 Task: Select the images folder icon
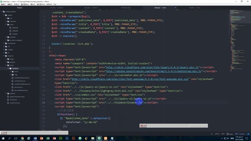point(6,50)
